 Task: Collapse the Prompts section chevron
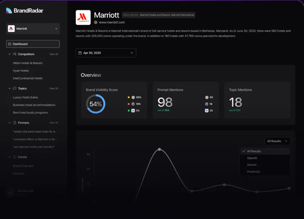point(10,123)
